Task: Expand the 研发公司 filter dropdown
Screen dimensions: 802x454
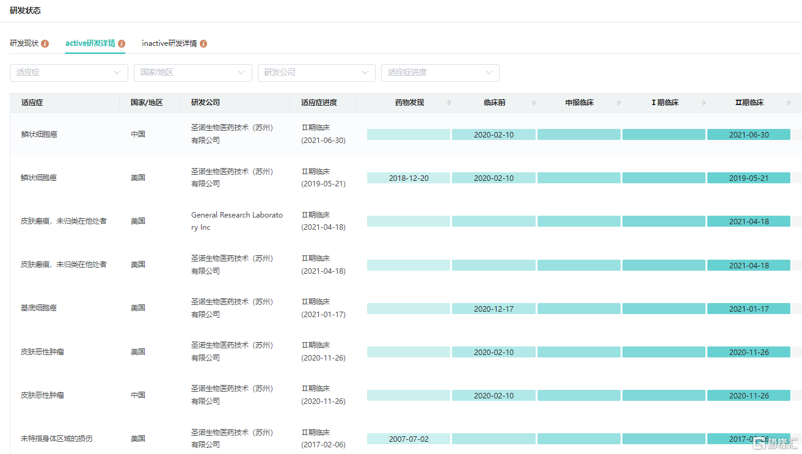Action: click(x=316, y=73)
